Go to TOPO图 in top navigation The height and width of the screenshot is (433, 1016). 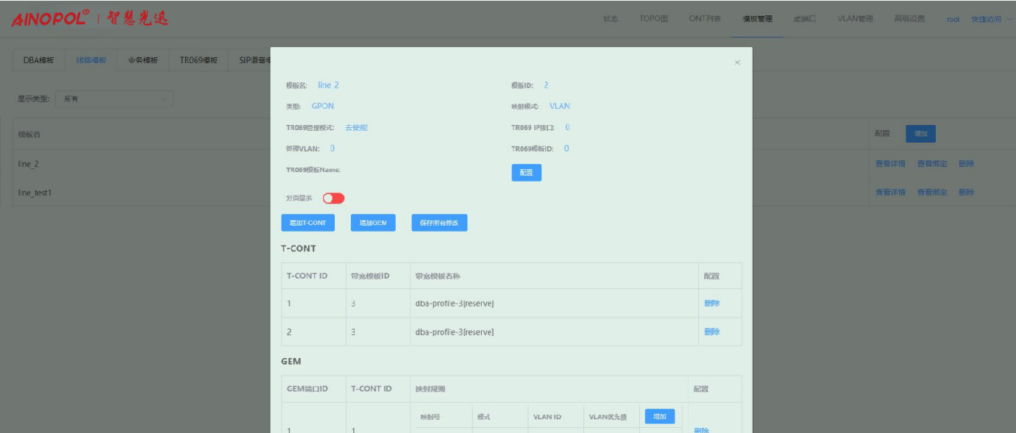click(653, 19)
